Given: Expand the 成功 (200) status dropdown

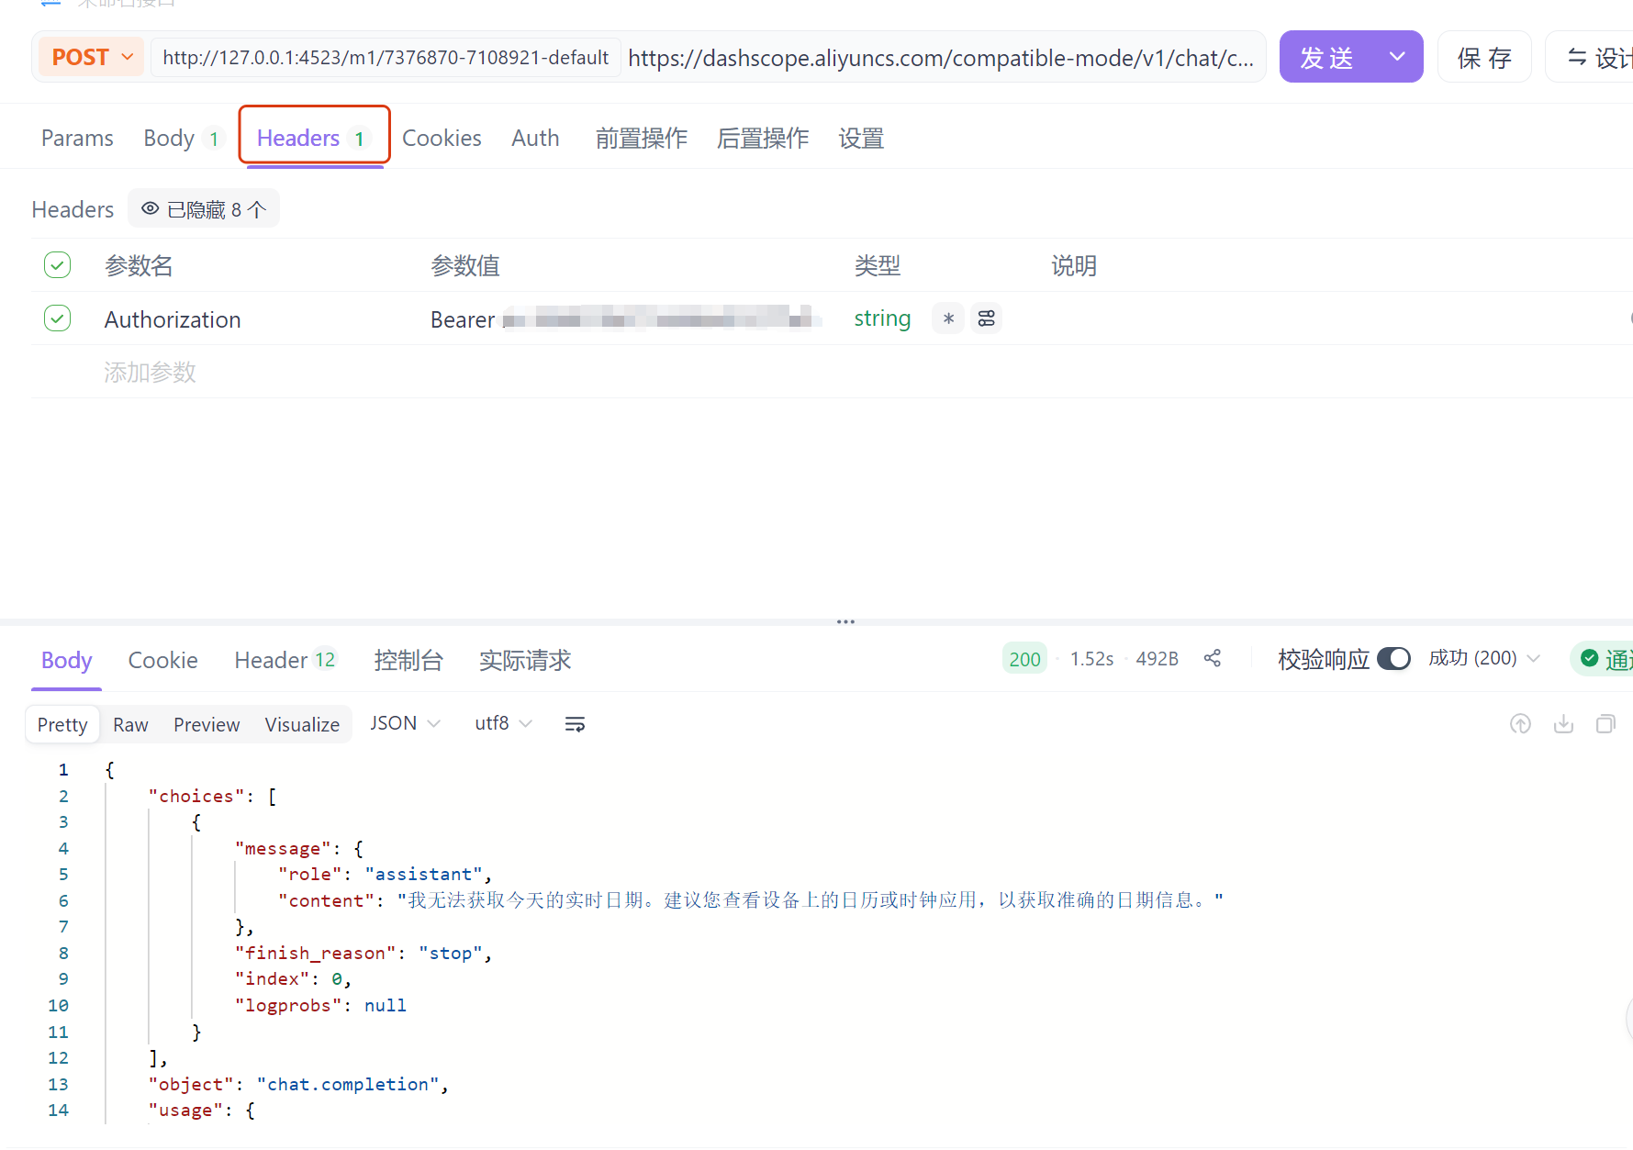Looking at the screenshot, I should pos(1483,658).
